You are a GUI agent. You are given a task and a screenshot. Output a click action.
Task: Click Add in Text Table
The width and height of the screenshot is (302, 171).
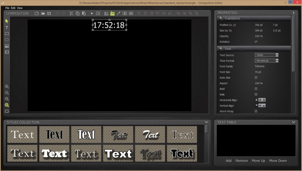click(229, 160)
